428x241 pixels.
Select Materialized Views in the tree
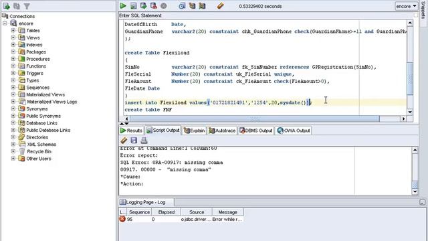[x=45, y=94]
